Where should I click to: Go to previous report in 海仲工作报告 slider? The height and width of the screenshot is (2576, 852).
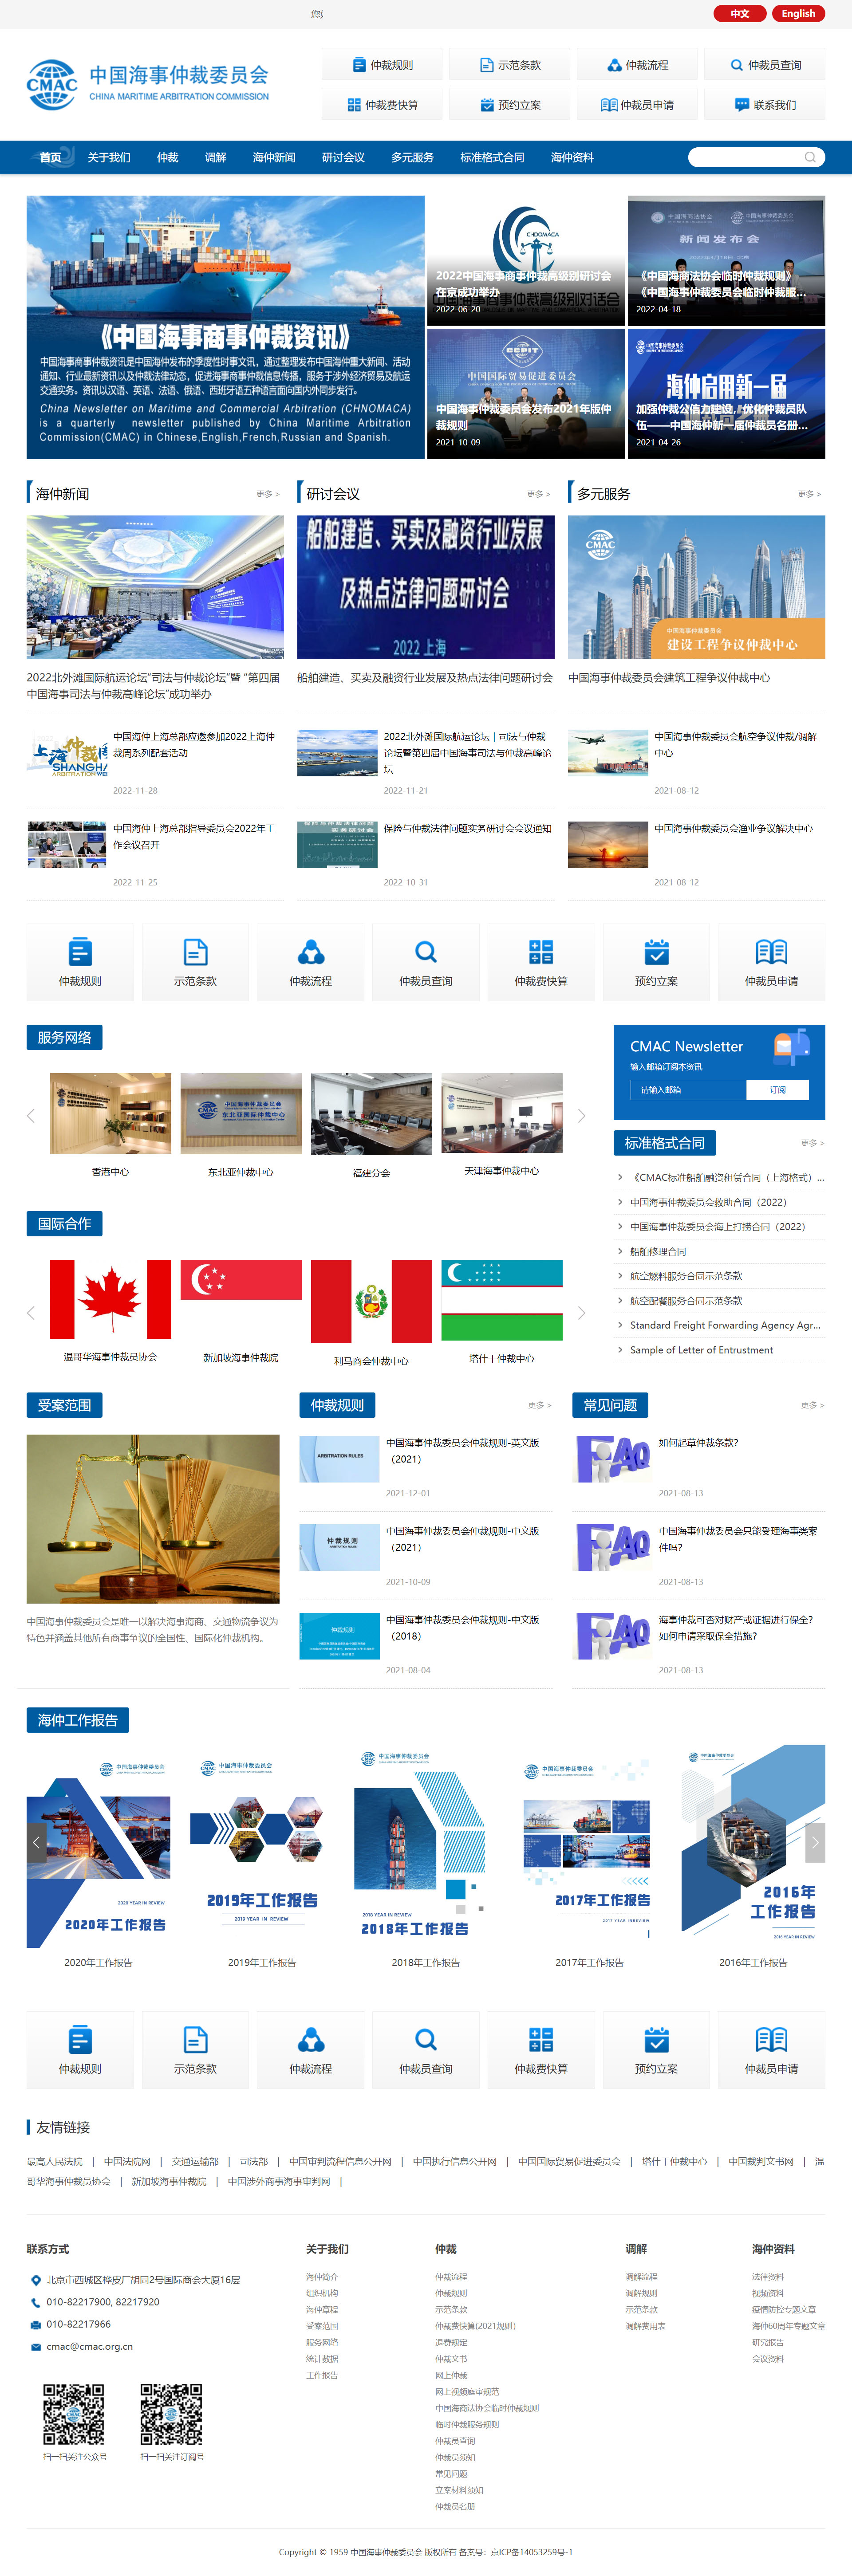tap(36, 1842)
